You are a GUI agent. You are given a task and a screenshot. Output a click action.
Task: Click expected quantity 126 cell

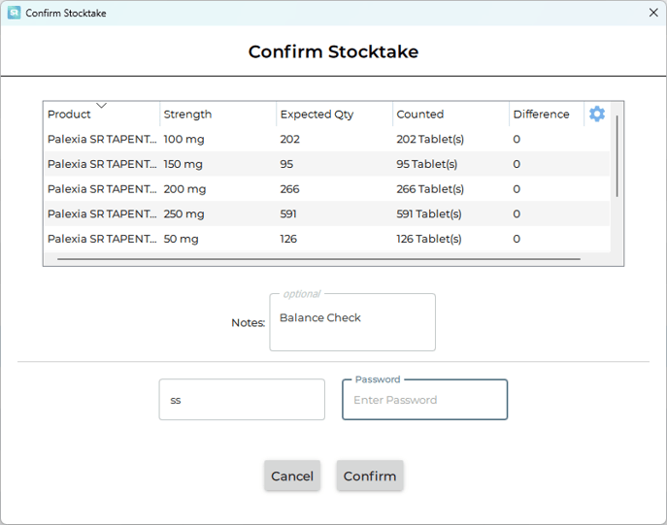288,239
